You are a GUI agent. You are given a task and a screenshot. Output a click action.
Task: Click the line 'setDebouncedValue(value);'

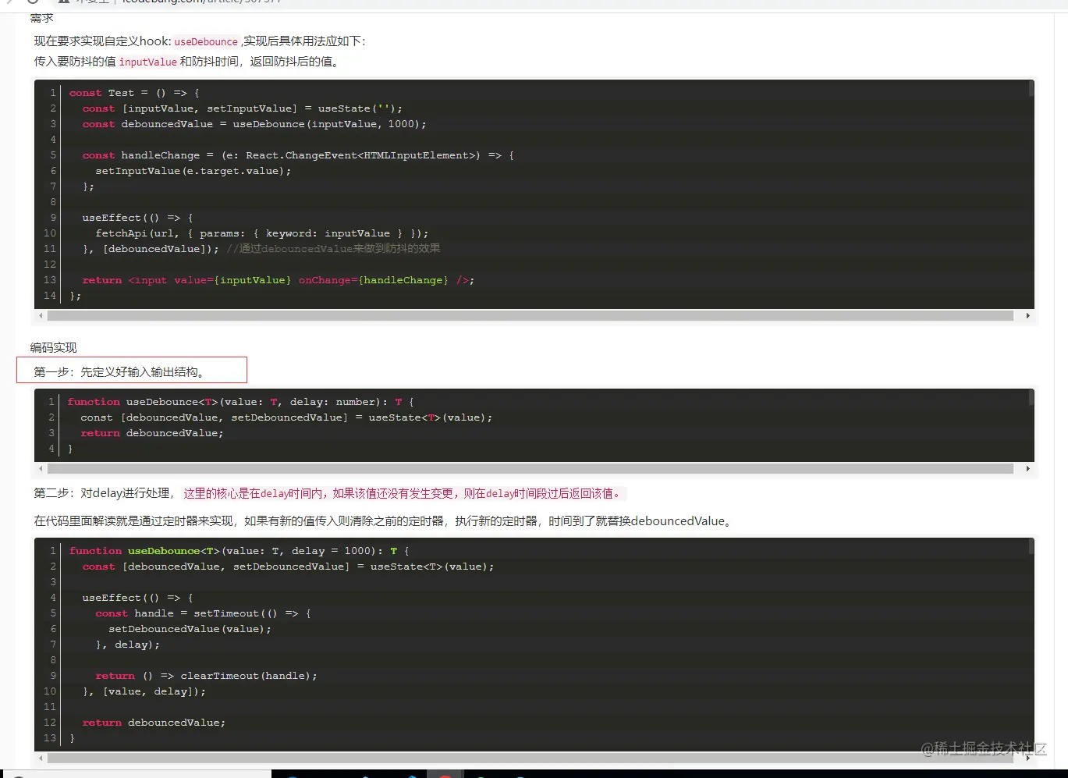click(190, 629)
